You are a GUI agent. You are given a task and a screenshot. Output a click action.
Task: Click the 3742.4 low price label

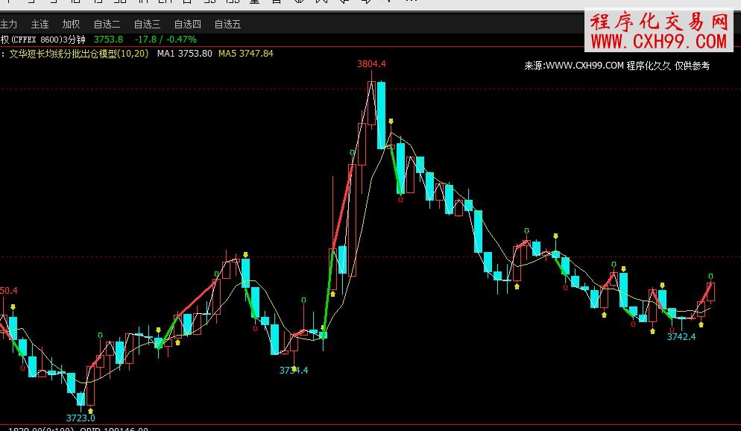[x=681, y=337]
